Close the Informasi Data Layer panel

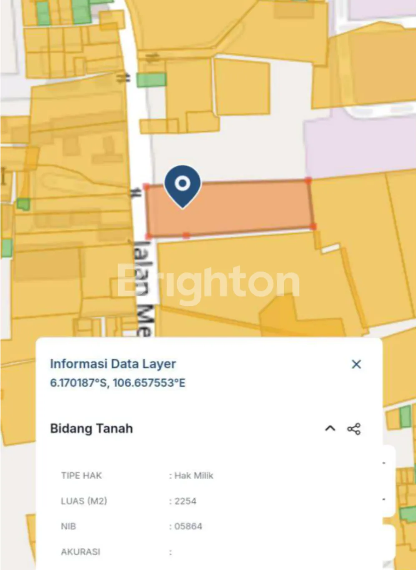tap(356, 364)
